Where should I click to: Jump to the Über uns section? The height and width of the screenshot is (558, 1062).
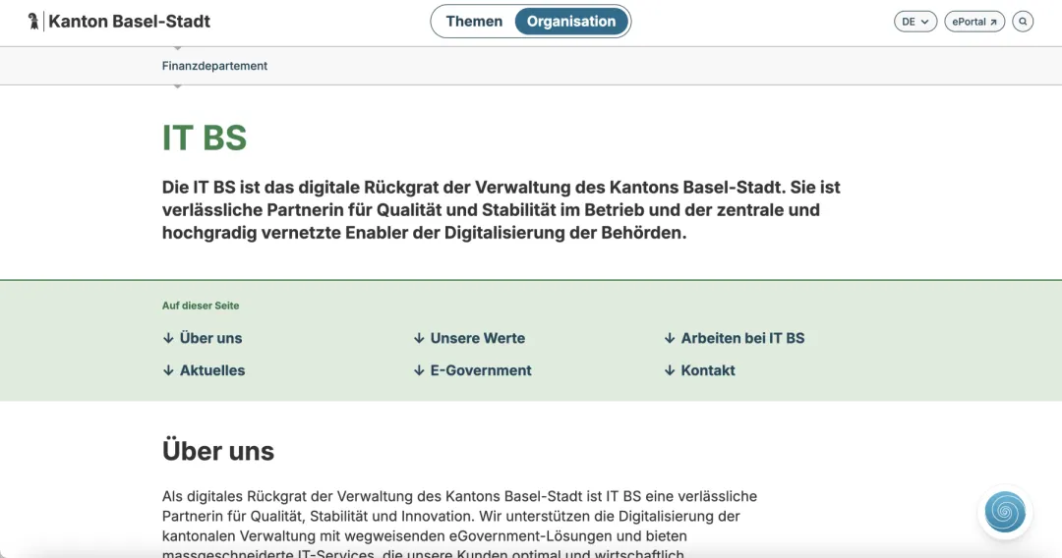click(x=210, y=338)
